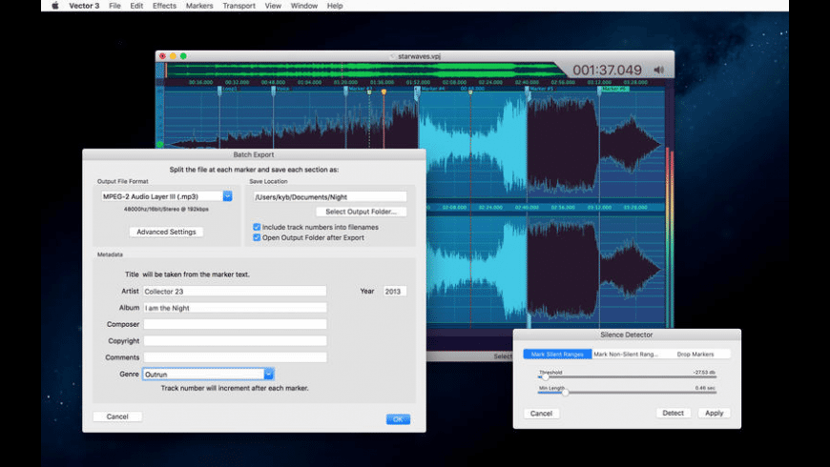Open the Markers menu

coord(199,6)
